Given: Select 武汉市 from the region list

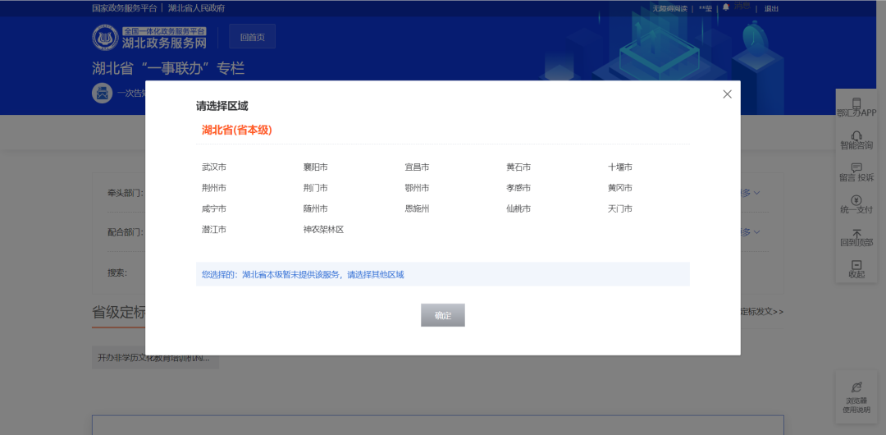Looking at the screenshot, I should point(214,167).
